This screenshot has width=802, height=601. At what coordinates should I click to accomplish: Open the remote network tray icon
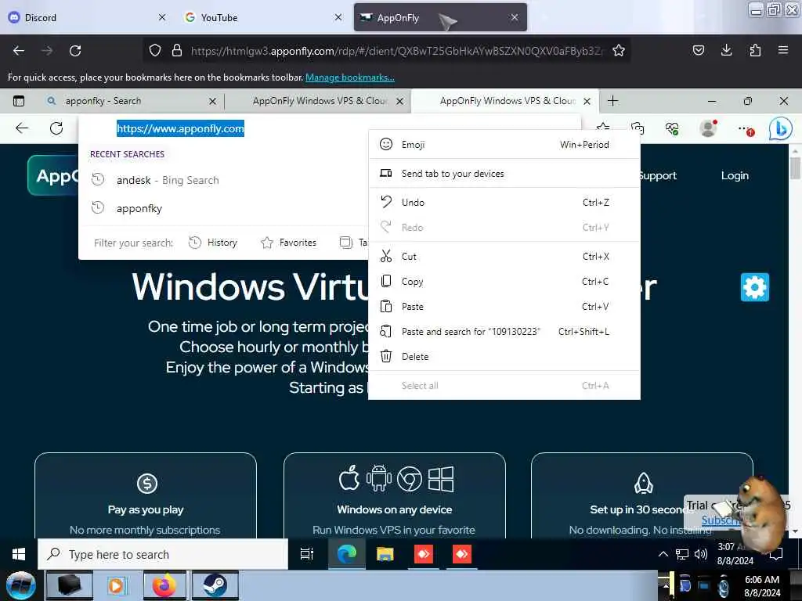pyautogui.click(x=682, y=554)
